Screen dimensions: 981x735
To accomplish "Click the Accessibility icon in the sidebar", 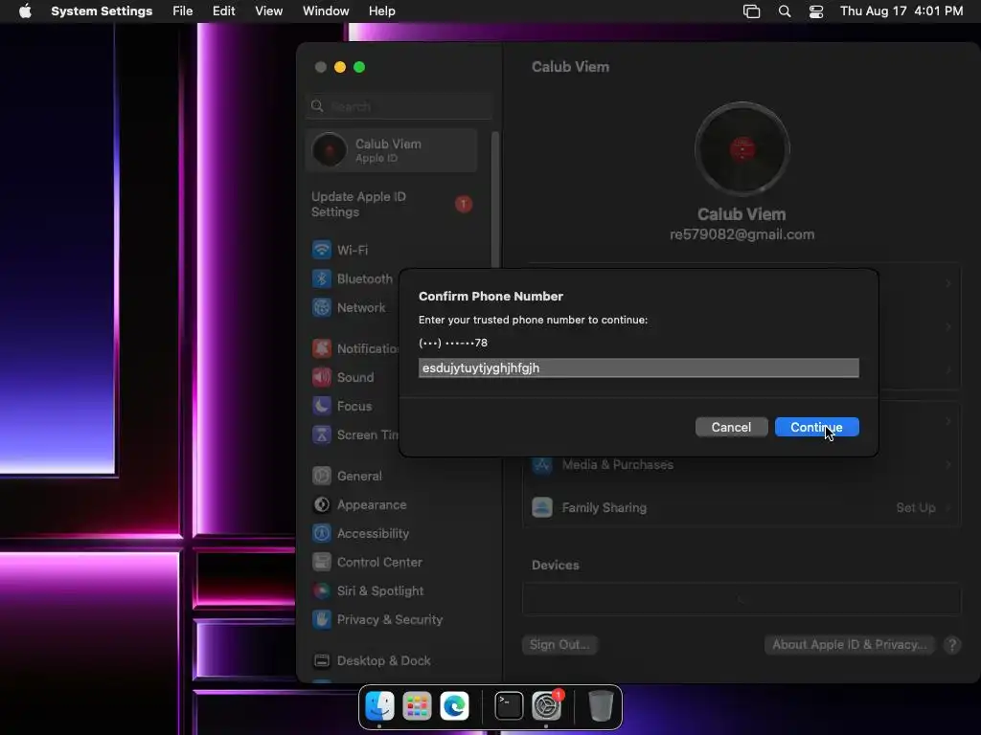I will point(322,533).
